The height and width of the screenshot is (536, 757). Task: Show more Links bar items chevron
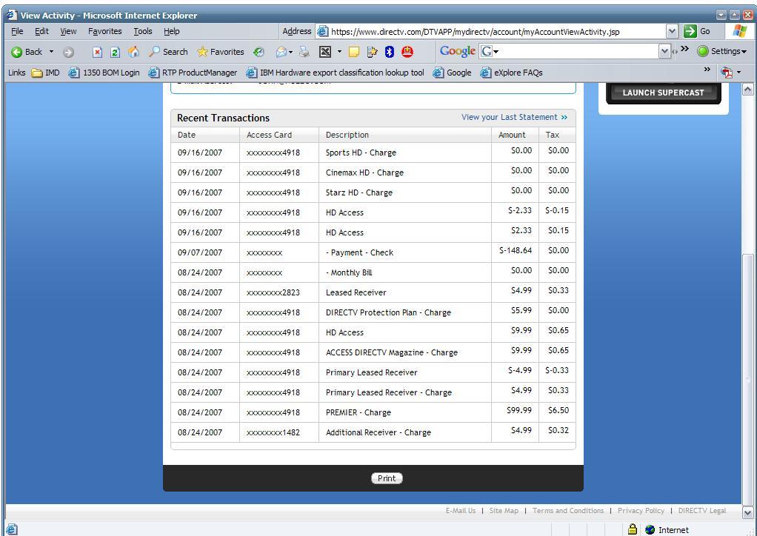tap(707, 70)
